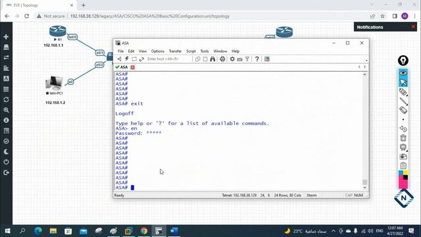Click the lightbulb annotation icon
Viewport: 421px width, 237px height.
[403, 61]
